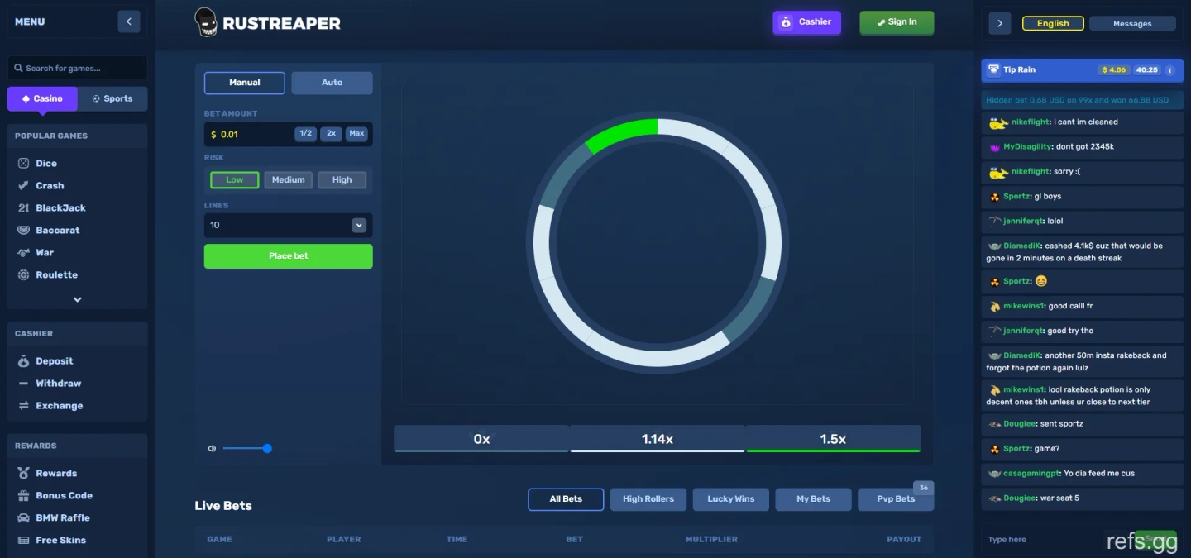
Task: Open Withdraw in Cashier section
Action: coord(58,384)
